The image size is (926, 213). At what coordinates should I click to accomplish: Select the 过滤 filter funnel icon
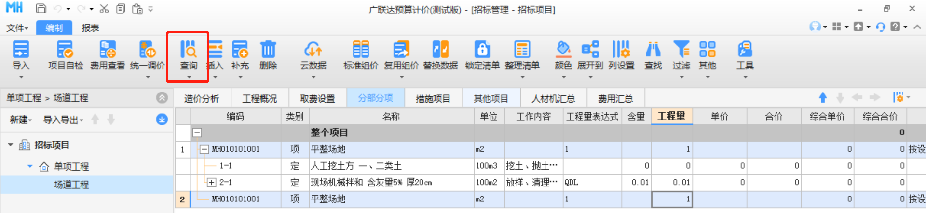coord(681,50)
